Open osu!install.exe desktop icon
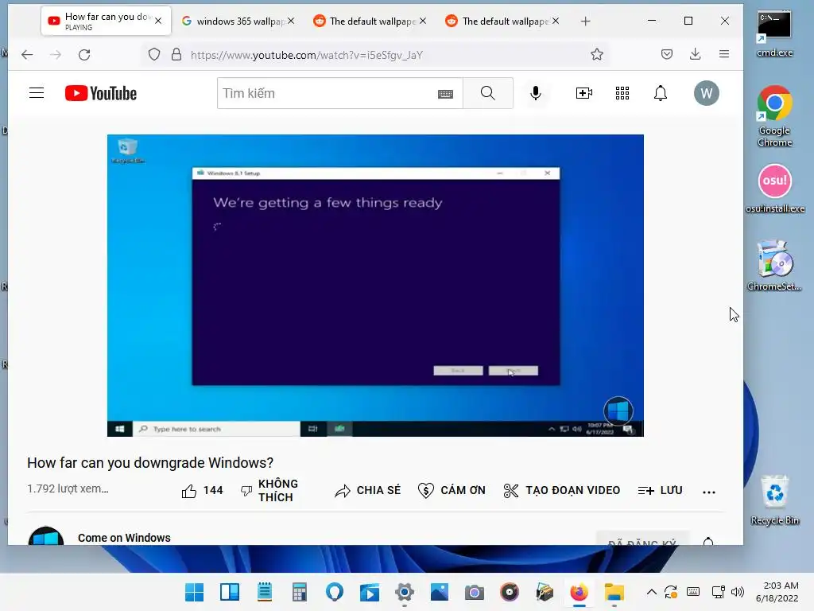814x611 pixels. (x=774, y=188)
